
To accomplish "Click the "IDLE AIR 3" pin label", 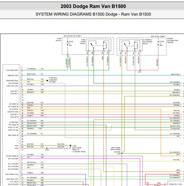I will (x=14, y=93).
